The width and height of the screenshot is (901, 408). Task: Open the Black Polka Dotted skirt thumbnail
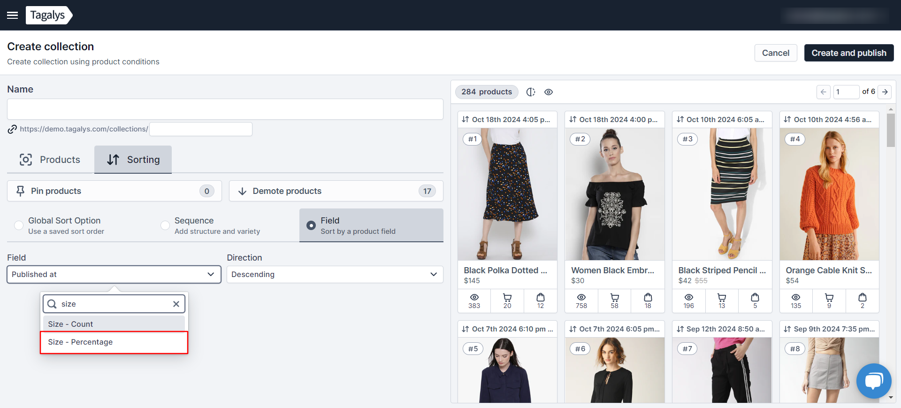pyautogui.click(x=507, y=194)
